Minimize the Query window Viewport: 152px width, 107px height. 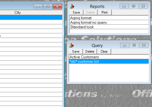(125, 45)
